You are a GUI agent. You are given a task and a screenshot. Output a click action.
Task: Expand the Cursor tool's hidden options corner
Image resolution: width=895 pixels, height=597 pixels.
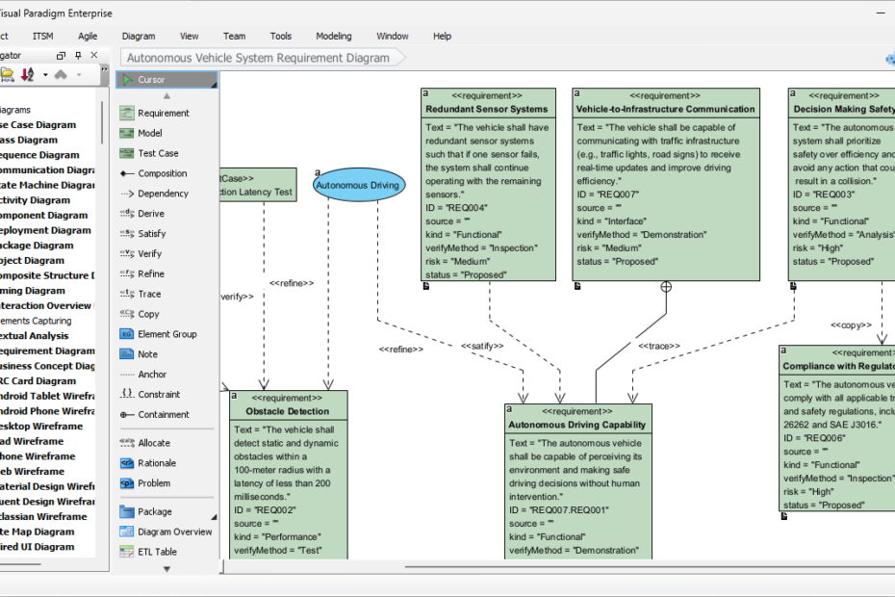[216, 86]
